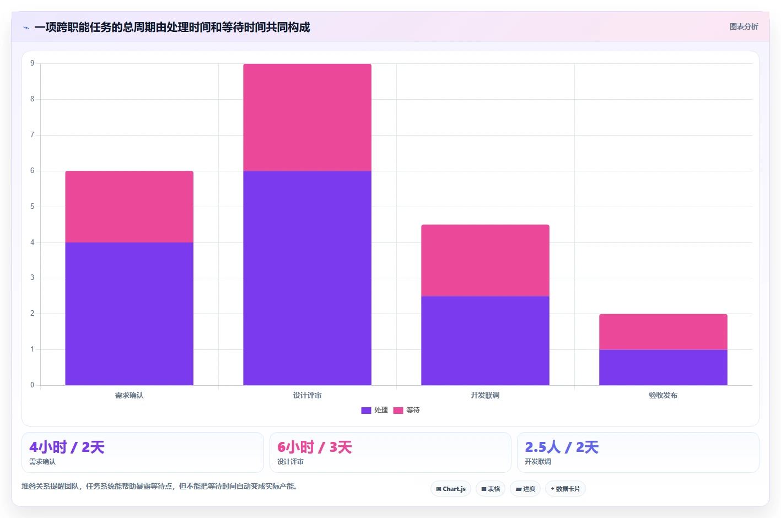Click the 处理 legend label
Viewport: 781px width, 518px height.
(x=381, y=410)
